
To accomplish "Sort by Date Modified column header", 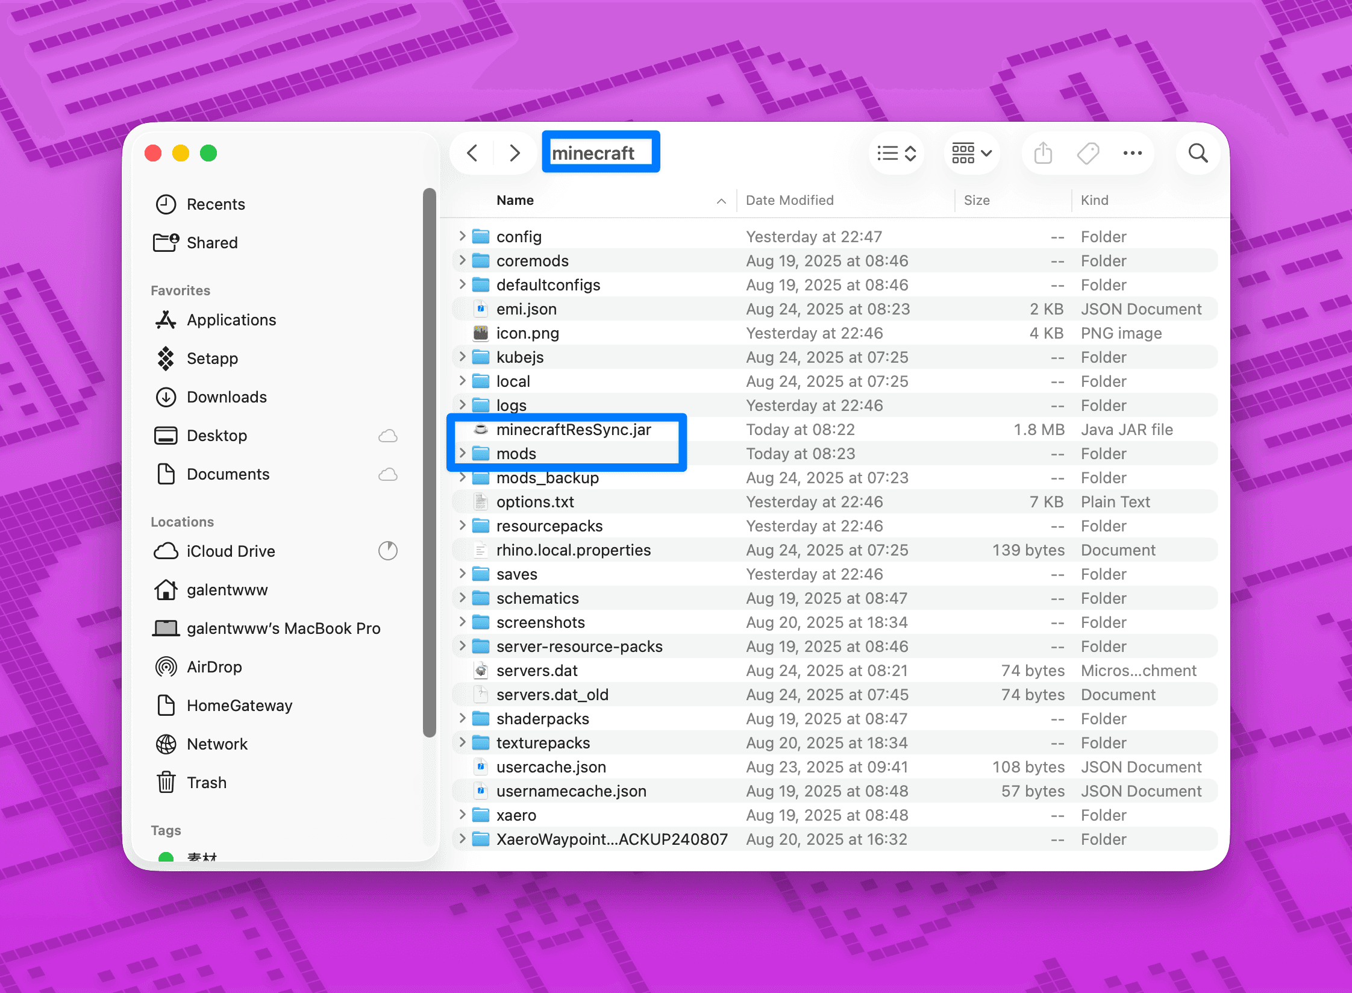I will pyautogui.click(x=789, y=200).
